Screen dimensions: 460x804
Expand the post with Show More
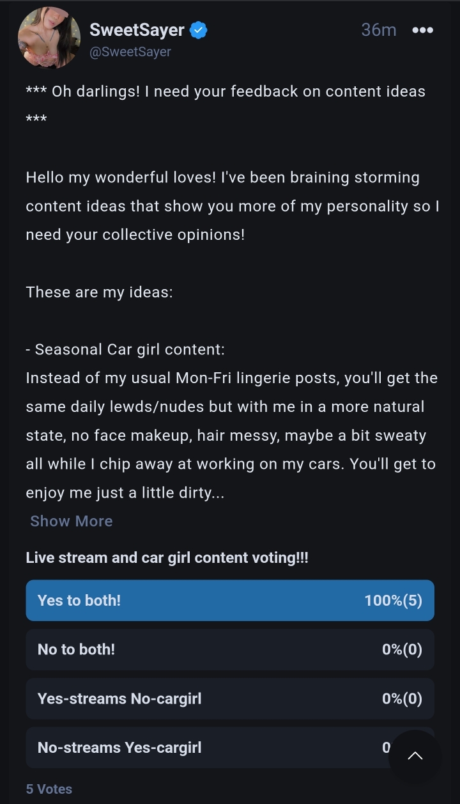tap(72, 521)
